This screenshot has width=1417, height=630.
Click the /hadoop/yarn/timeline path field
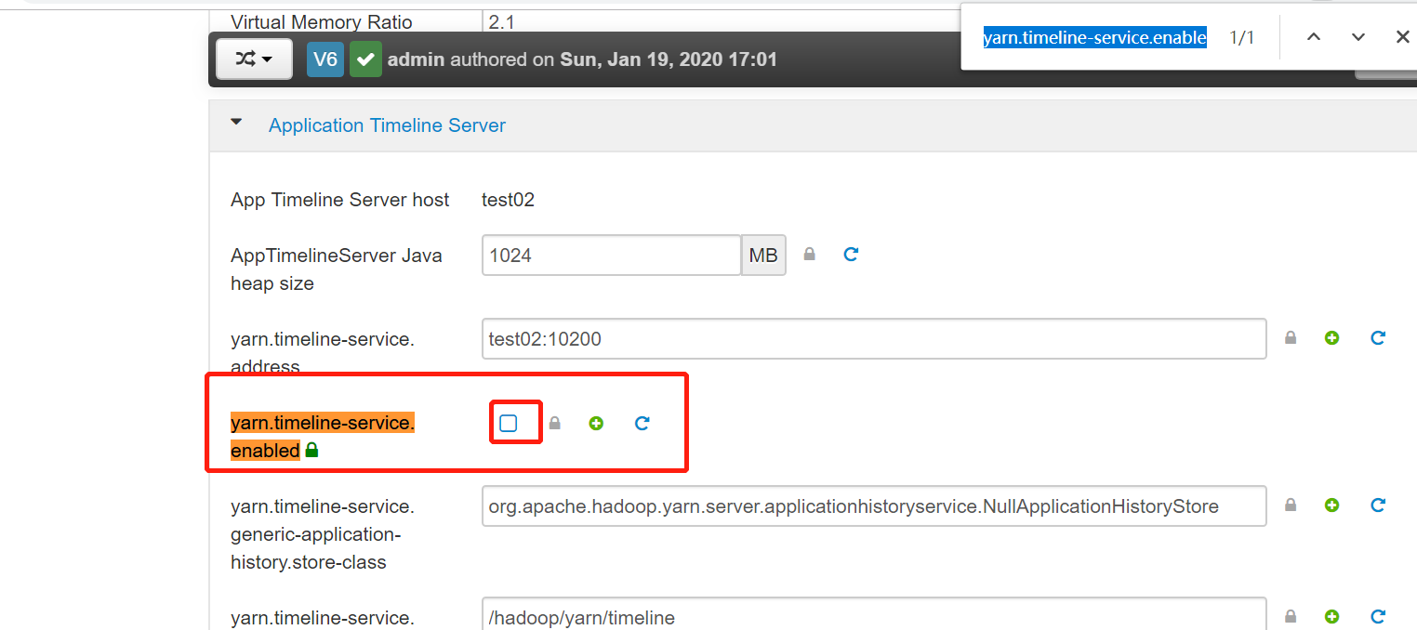tap(874, 614)
